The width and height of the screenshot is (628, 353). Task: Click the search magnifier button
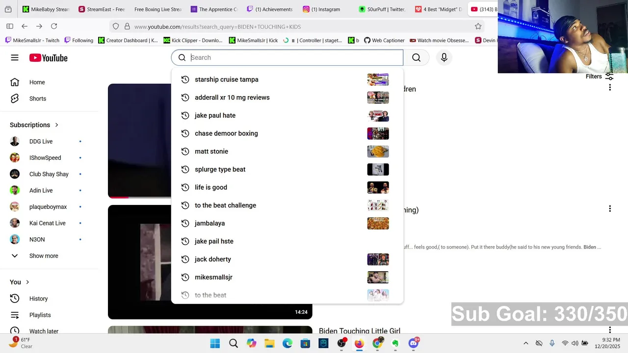(x=416, y=58)
